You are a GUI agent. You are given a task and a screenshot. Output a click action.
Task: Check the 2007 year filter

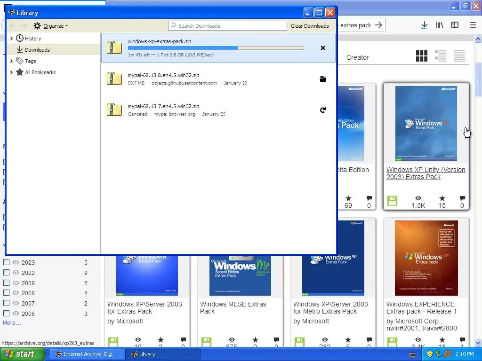coord(6,303)
